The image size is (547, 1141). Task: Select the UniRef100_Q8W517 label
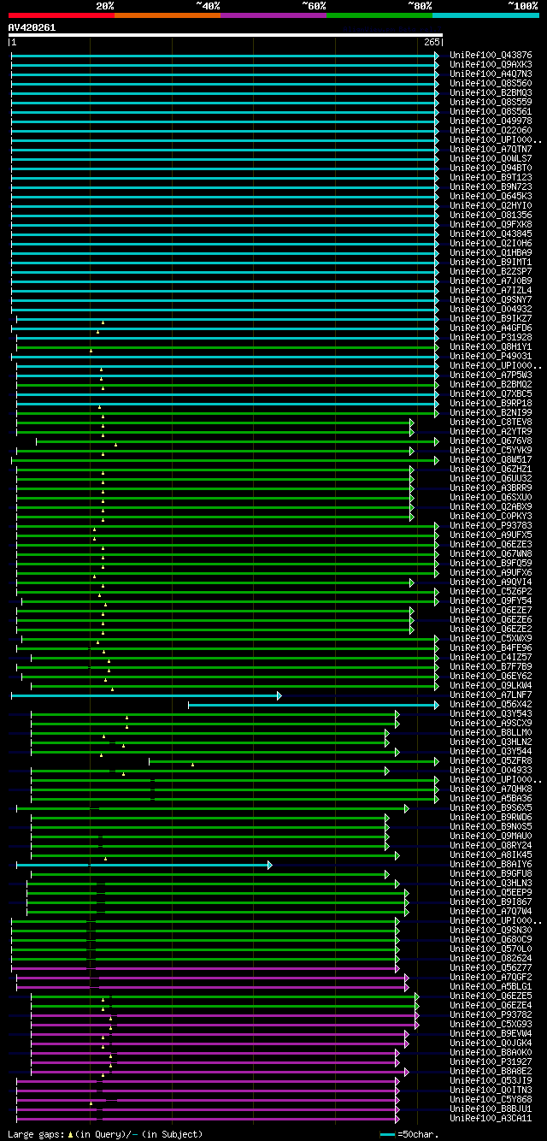click(491, 460)
